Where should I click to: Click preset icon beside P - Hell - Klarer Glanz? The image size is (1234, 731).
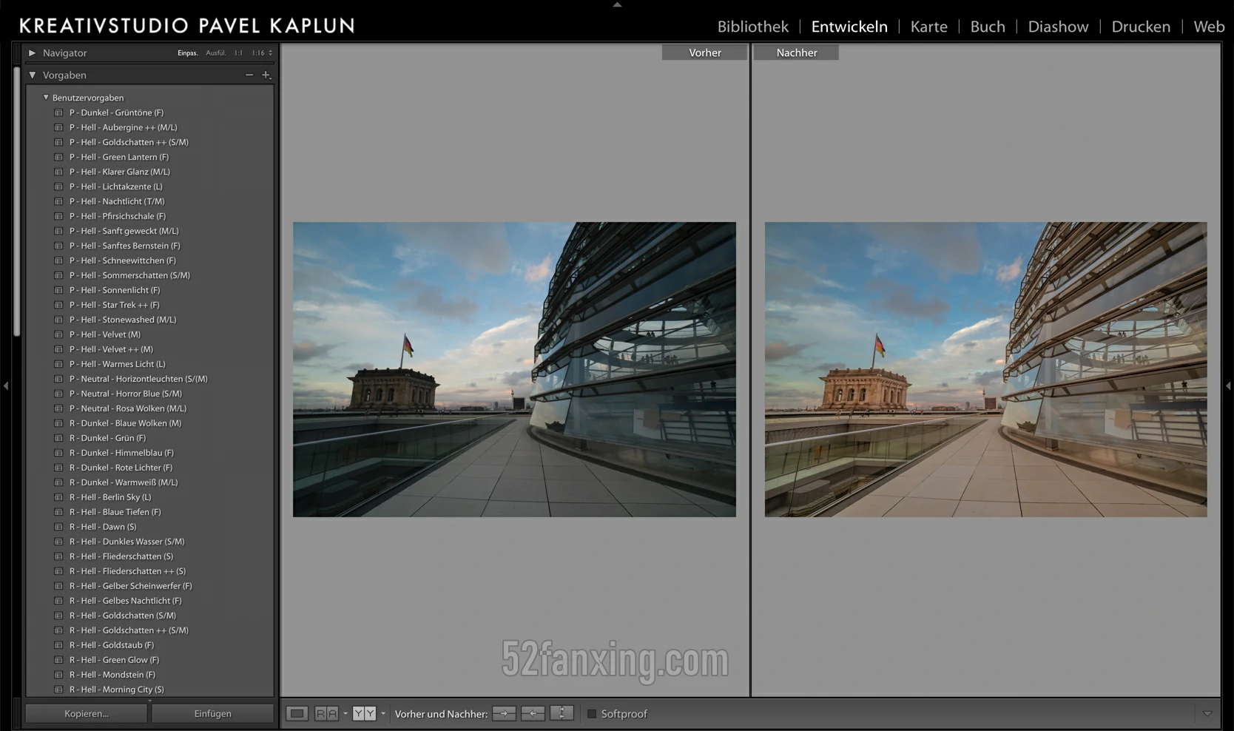click(x=58, y=172)
